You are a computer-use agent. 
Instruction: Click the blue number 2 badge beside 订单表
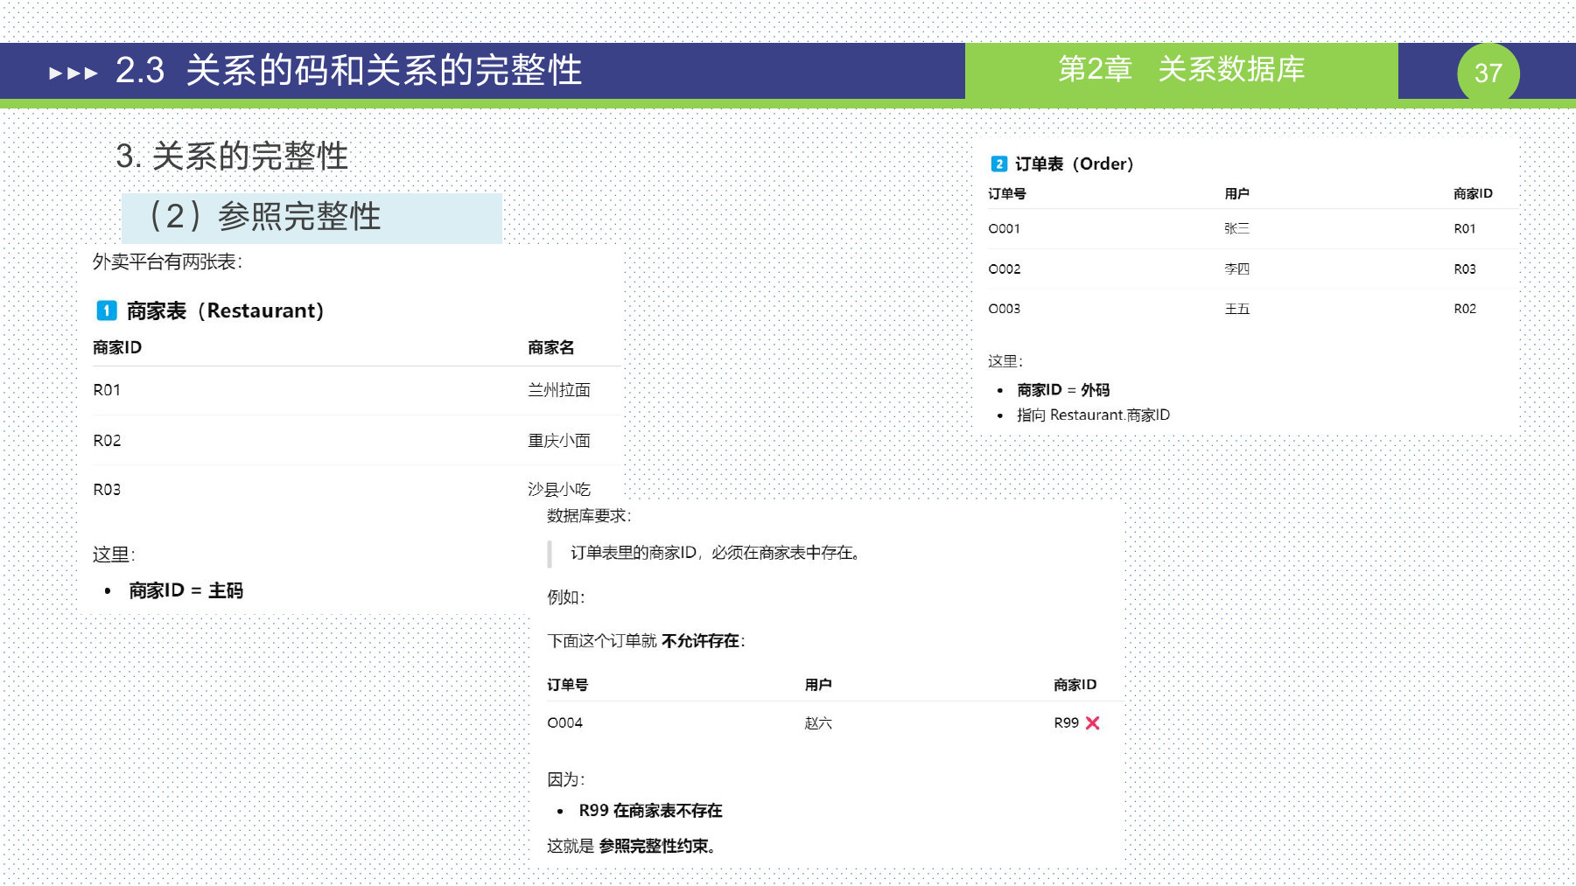[x=998, y=164]
